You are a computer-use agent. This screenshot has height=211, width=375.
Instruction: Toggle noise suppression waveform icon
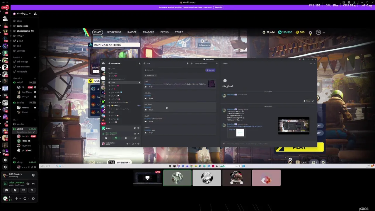[x=28, y=184]
